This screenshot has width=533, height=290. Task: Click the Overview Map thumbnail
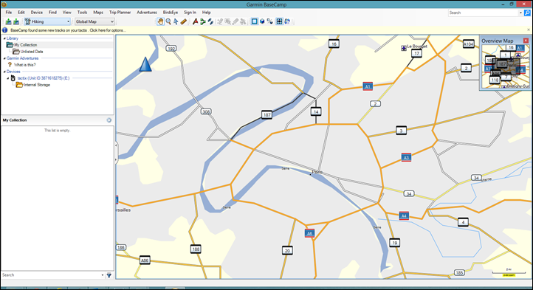click(505, 66)
